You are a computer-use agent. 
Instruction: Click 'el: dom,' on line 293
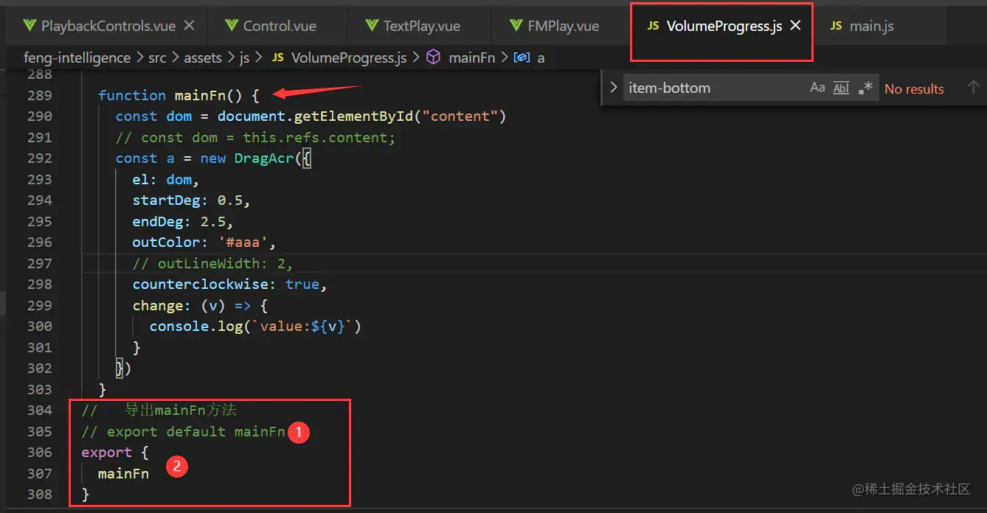coord(166,179)
